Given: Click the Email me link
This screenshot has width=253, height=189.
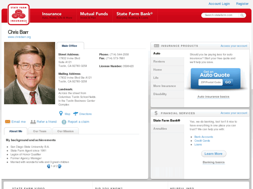Looking at the screenshot, I should 18,122.
